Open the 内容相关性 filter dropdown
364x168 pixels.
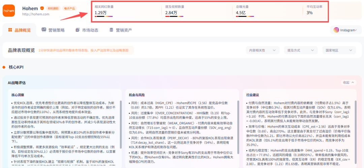coord(263,50)
